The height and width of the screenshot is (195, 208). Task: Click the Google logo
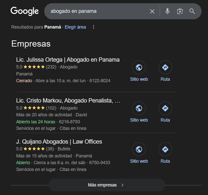[x=24, y=11]
